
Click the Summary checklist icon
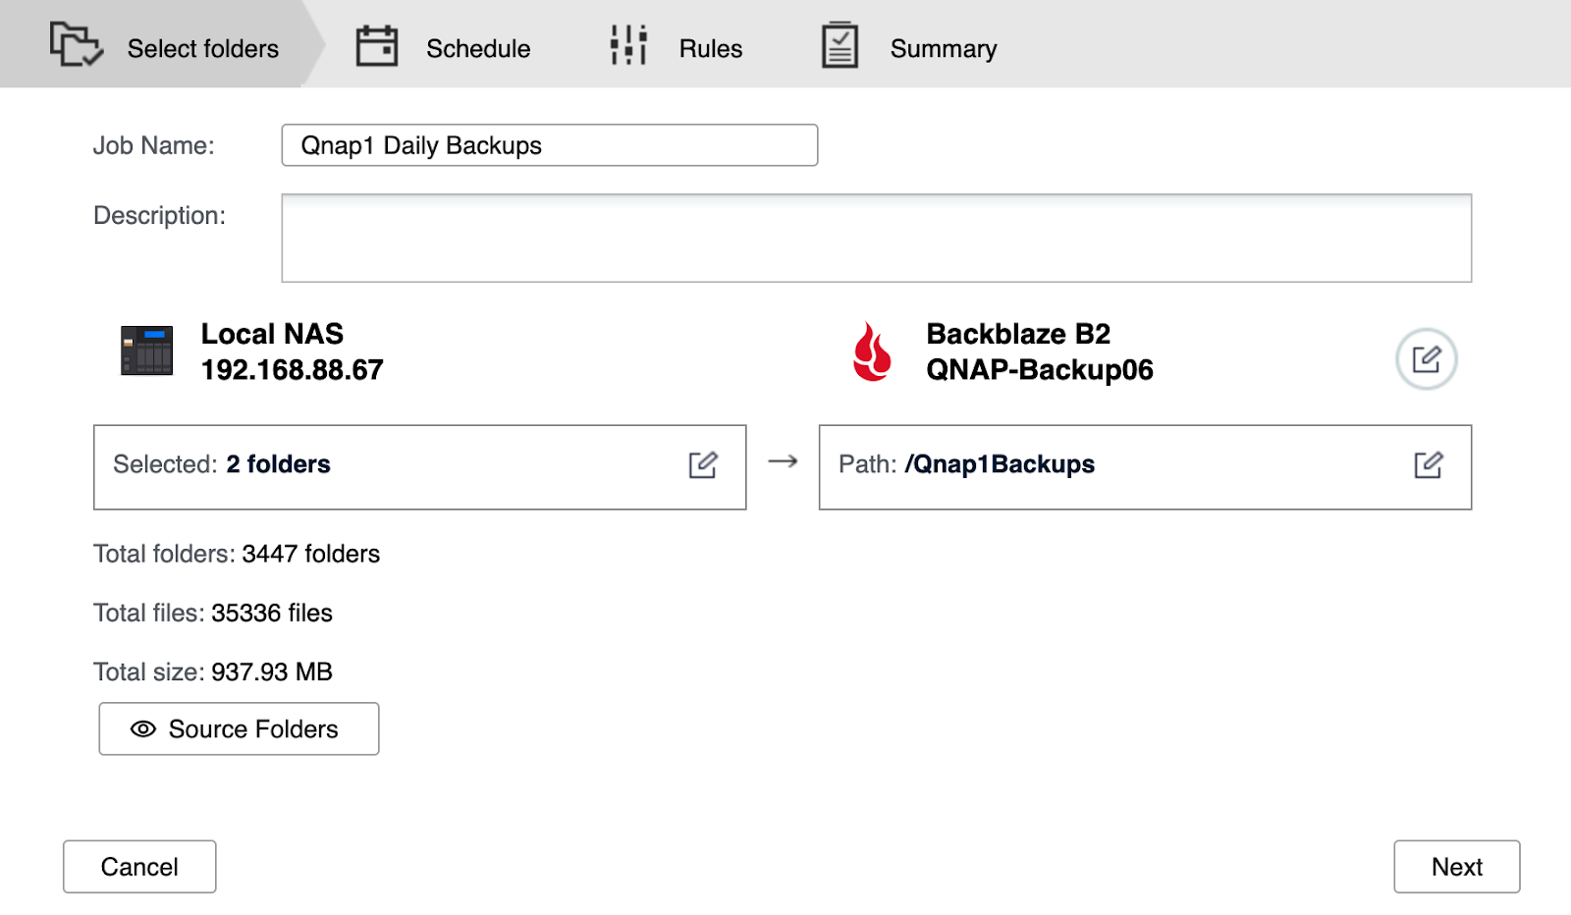(x=840, y=45)
